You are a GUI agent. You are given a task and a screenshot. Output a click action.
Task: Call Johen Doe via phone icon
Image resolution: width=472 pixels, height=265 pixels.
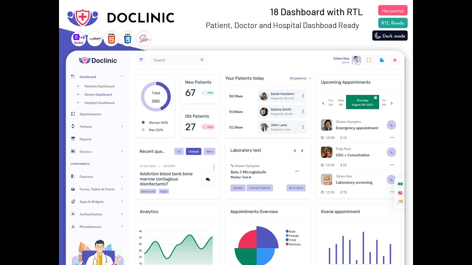point(391,179)
